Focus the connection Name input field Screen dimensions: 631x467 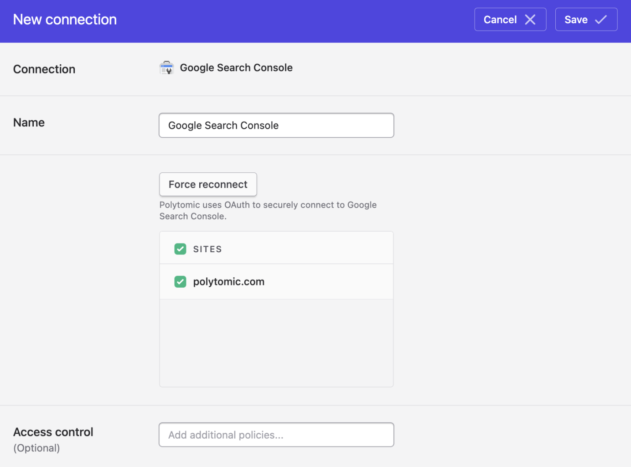point(276,125)
